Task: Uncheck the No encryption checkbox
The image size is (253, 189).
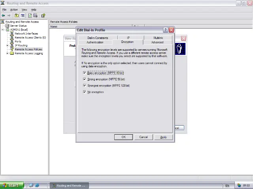Action: [x=84, y=92]
